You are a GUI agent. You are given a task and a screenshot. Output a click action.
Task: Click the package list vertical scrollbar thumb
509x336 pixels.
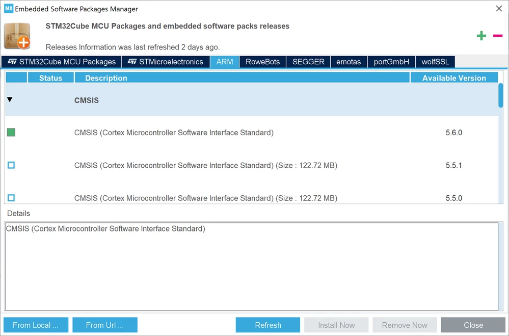pyautogui.click(x=501, y=95)
